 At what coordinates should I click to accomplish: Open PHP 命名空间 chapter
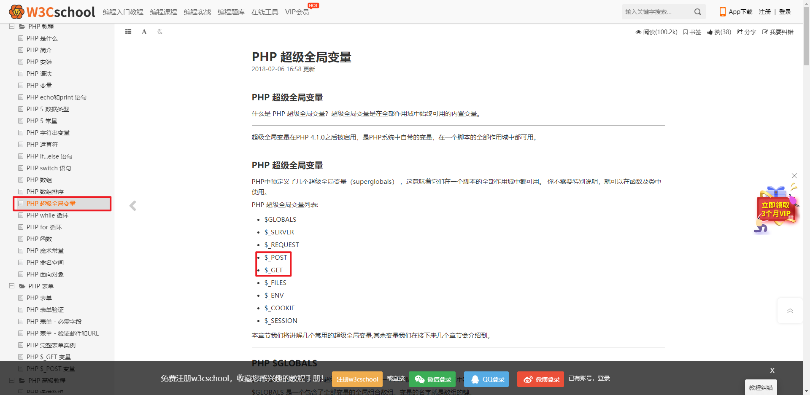(x=45, y=263)
